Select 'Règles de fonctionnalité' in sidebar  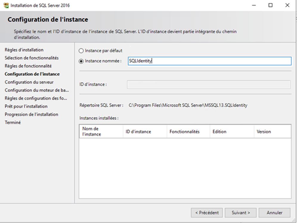(x=28, y=66)
